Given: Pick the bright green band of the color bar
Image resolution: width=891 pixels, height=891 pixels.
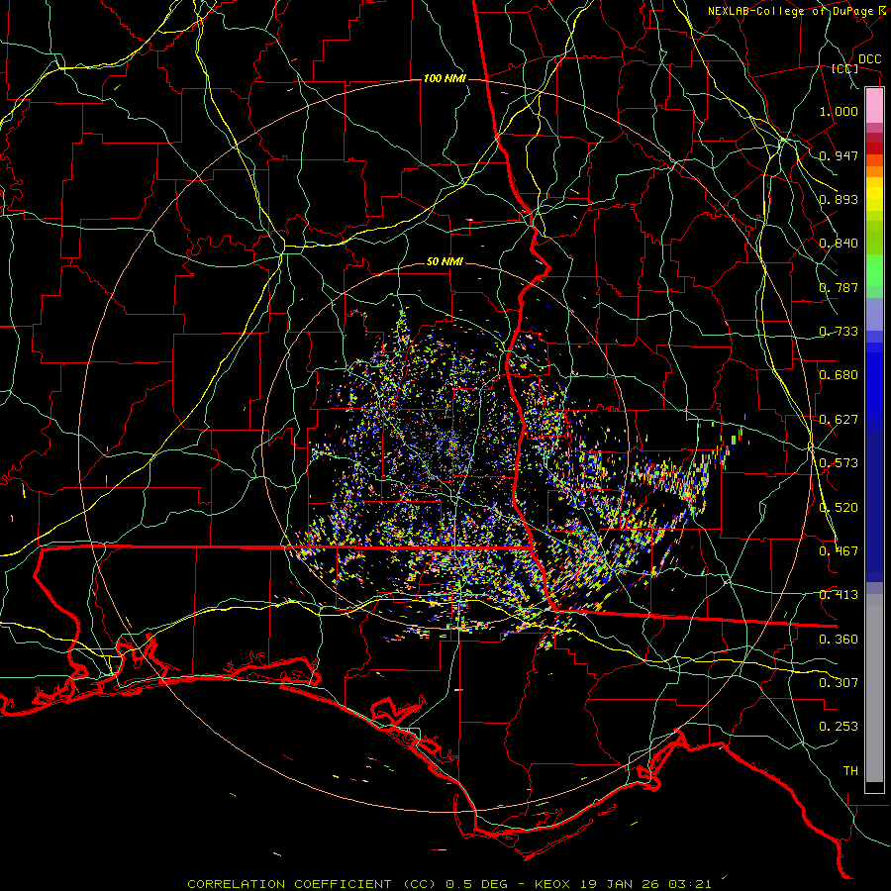Looking at the screenshot, I should tap(874, 270).
